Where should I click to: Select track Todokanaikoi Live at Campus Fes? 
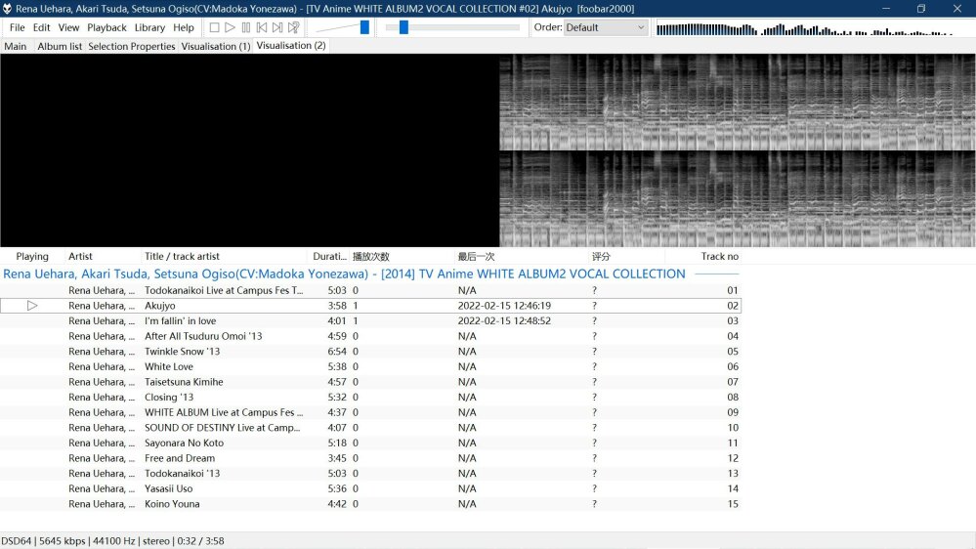(370, 291)
